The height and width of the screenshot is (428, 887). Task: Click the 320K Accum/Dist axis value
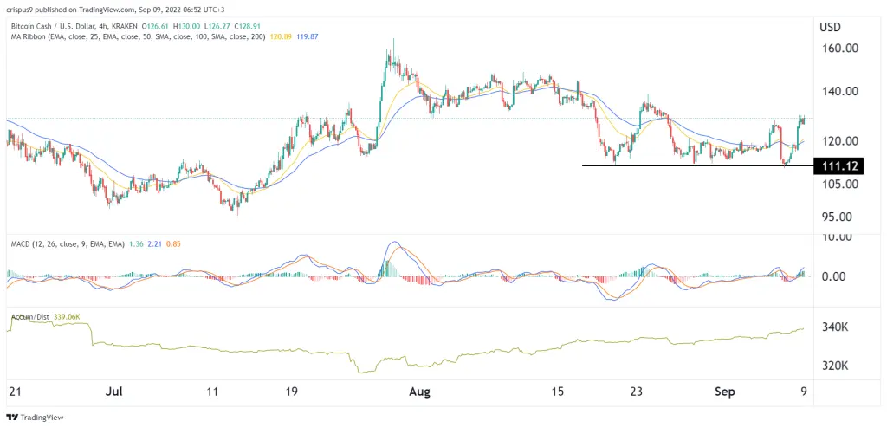pos(834,366)
